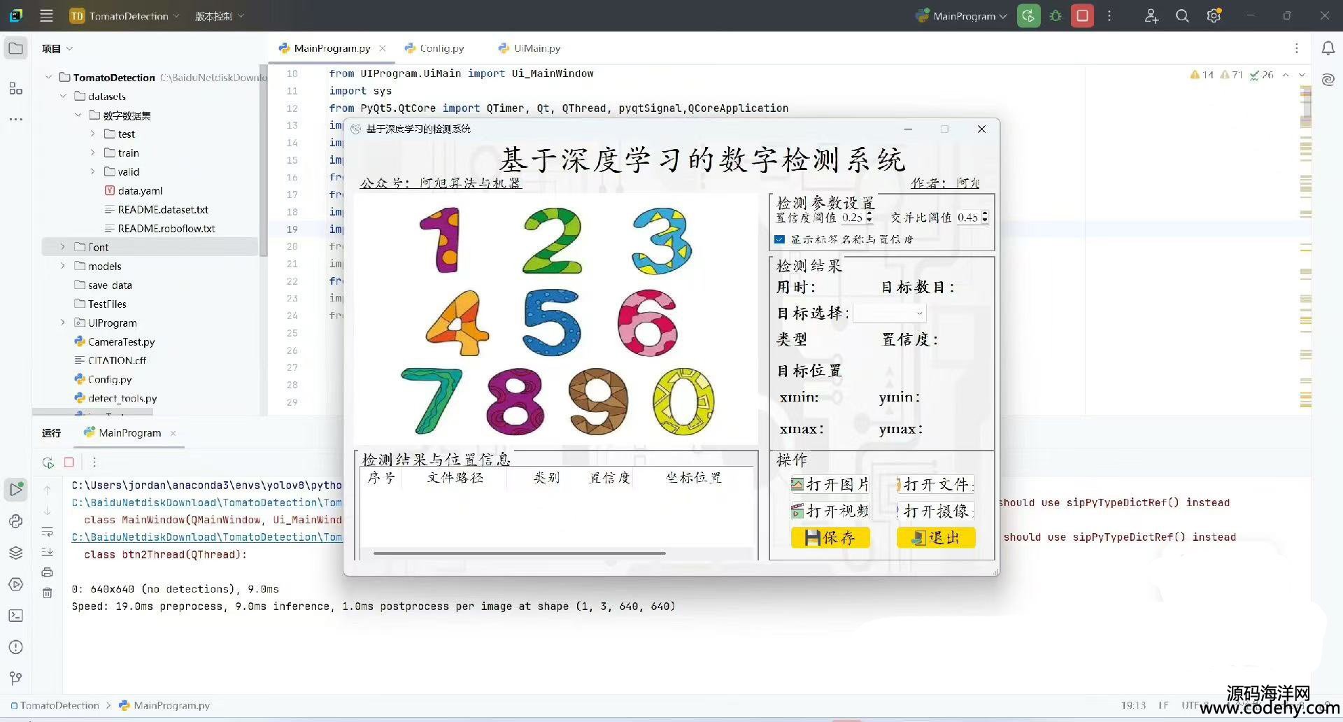Open the Search Everywhere magnifier

1182,15
